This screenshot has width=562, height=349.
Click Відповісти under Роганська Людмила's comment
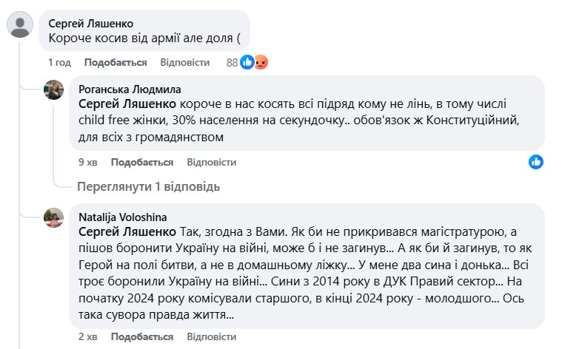[x=211, y=162]
